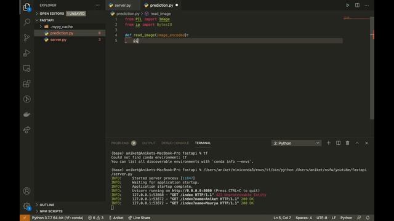Open prediction.py in the file tree

62,33
